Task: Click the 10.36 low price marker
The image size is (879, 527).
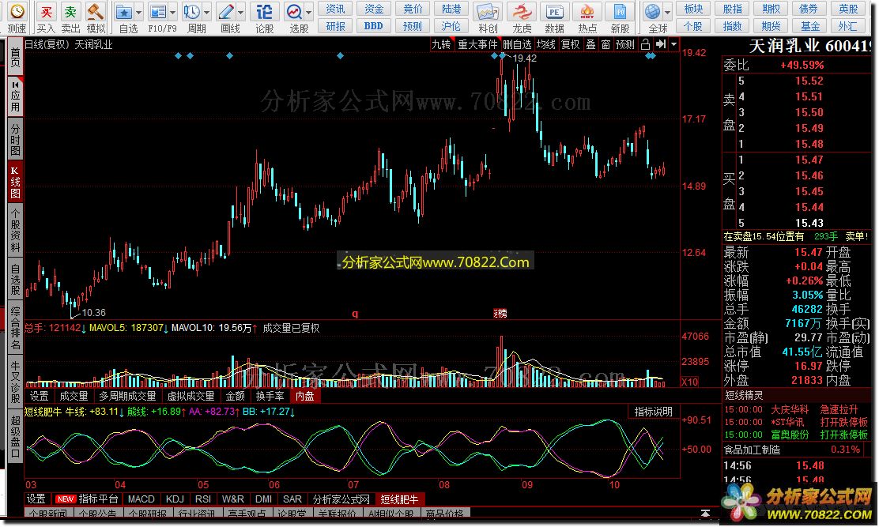Action: (x=93, y=313)
